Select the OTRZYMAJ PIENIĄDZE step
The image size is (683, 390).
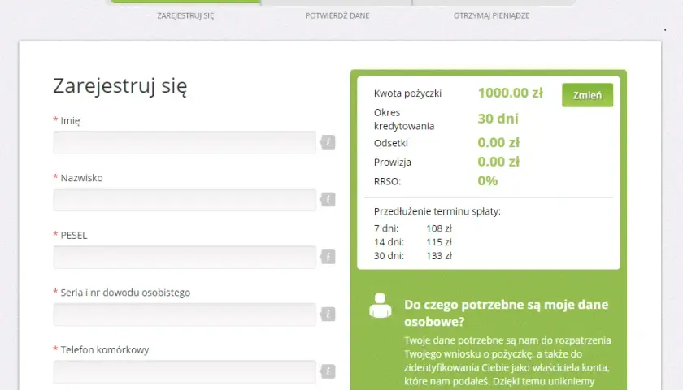click(x=491, y=15)
